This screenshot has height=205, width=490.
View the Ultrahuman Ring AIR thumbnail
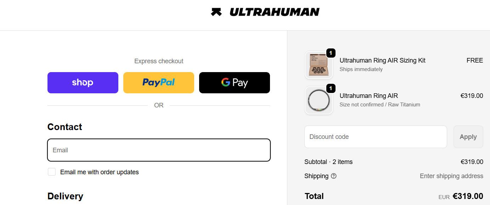pos(318,100)
